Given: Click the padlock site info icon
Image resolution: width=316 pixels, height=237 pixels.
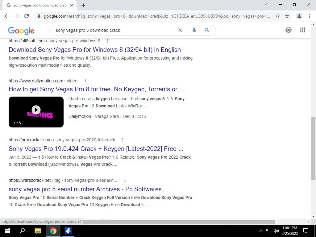Looking at the screenshot, I should (39, 16).
